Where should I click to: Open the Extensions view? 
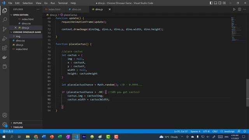coord(5,48)
